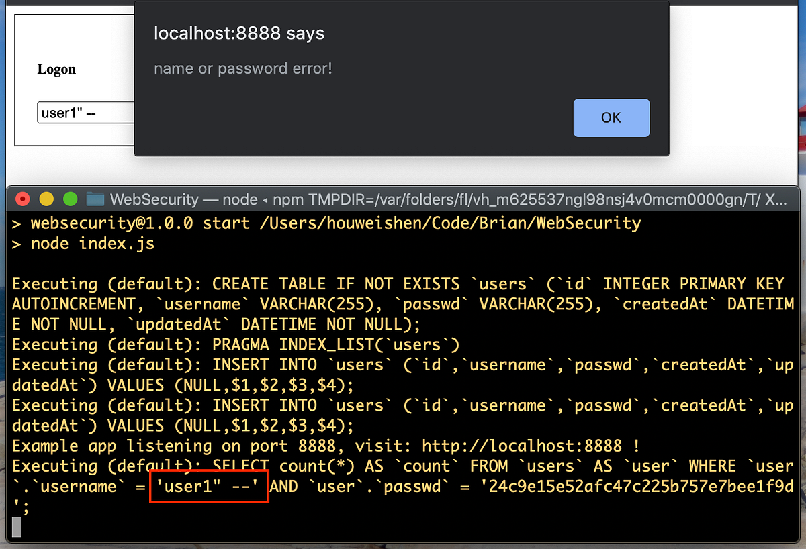Viewport: 806px width, 549px height.
Task: Select the dialog title localhost:8888 says
Action: 238,33
